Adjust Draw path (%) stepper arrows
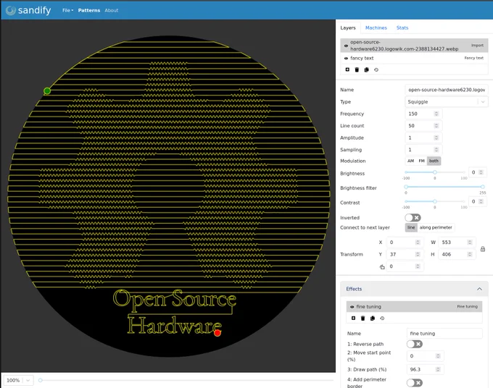This screenshot has width=493, height=388. pos(439,369)
